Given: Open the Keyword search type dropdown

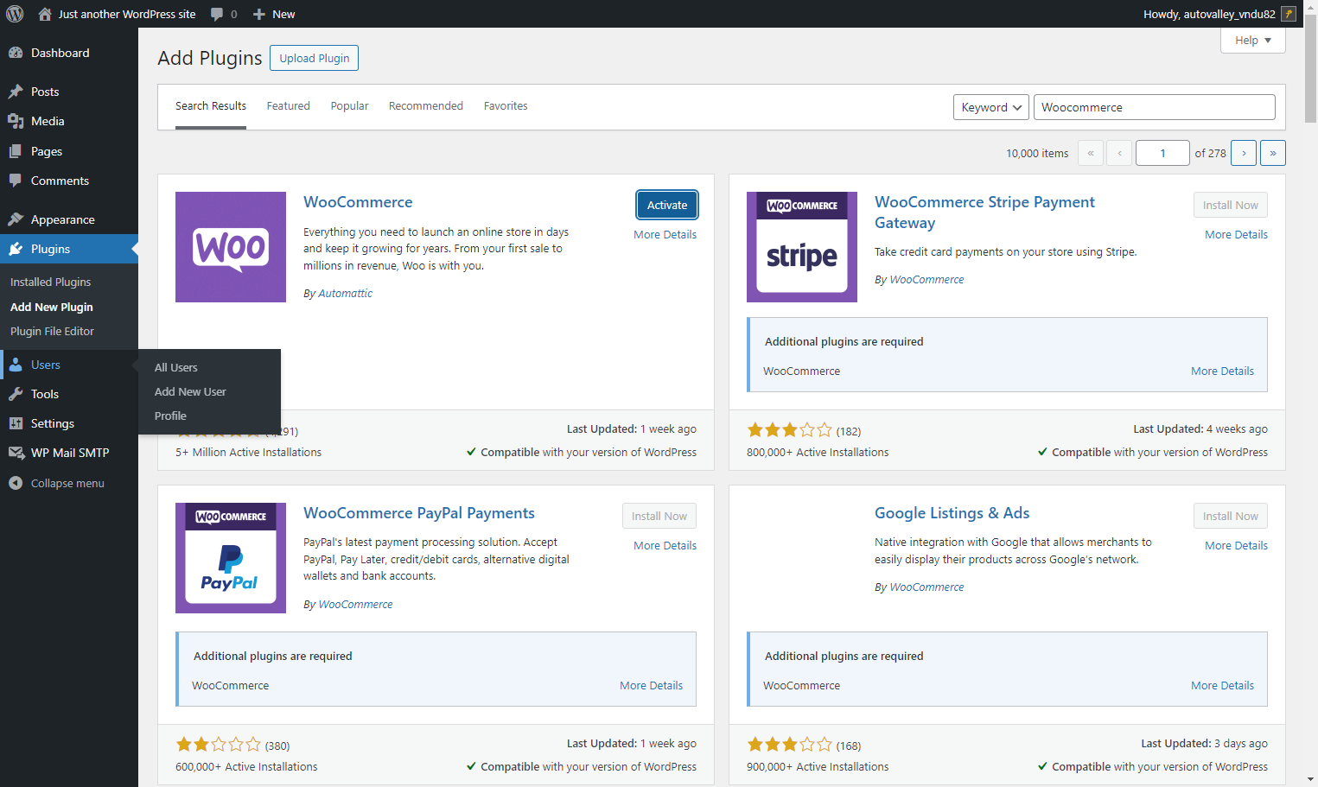Looking at the screenshot, I should click(991, 107).
